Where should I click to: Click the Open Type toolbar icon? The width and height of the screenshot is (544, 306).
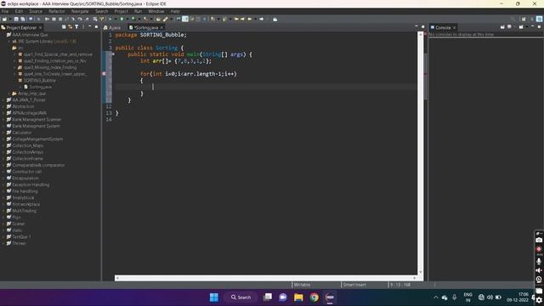point(158,19)
